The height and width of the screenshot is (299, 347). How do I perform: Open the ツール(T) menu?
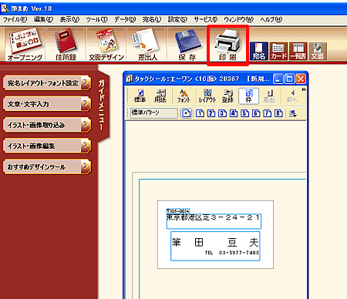tap(96, 19)
